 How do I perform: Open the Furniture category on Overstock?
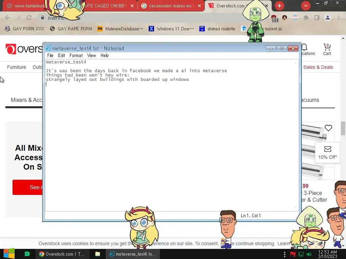[x=17, y=67]
